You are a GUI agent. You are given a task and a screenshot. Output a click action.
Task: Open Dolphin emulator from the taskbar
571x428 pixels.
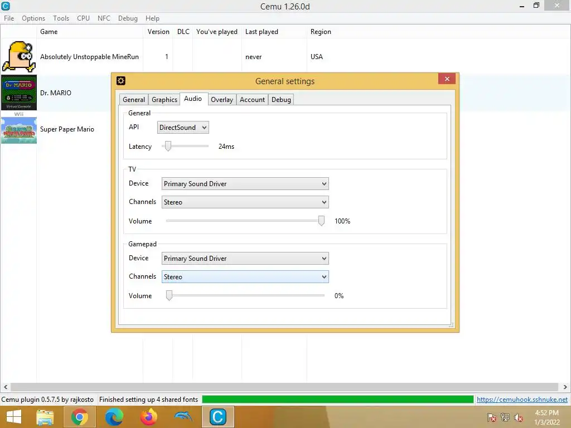point(183,417)
